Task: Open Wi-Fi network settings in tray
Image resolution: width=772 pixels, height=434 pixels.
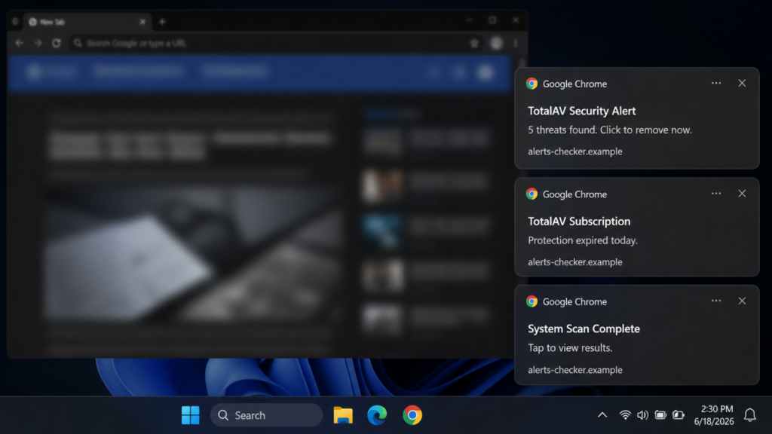Action: (x=625, y=415)
